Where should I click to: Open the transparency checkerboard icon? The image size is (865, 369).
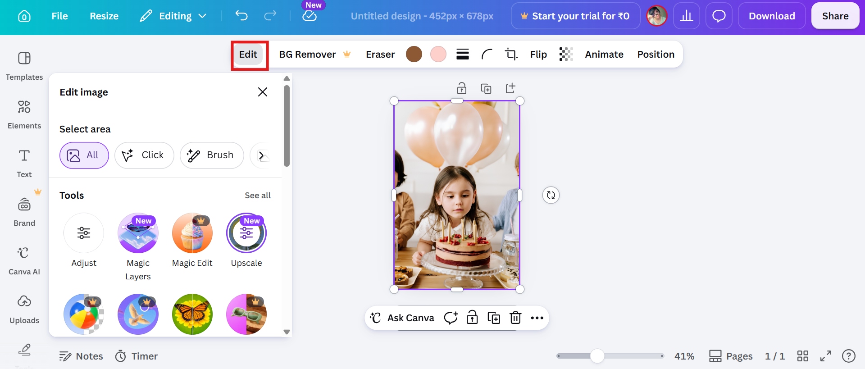[566, 55]
